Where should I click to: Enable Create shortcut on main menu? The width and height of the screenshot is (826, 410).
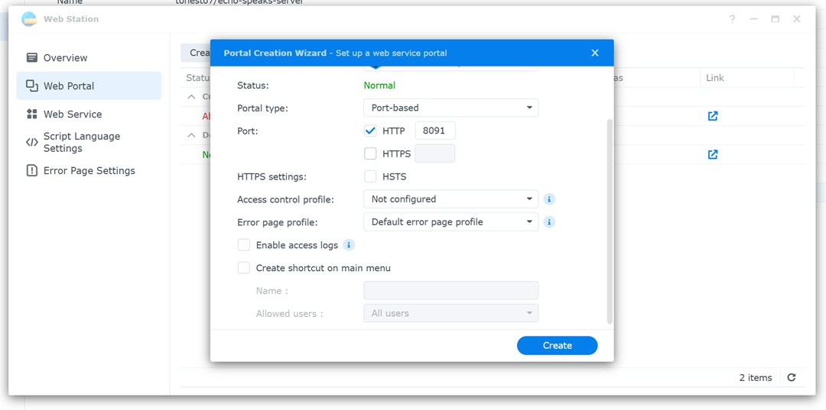244,268
